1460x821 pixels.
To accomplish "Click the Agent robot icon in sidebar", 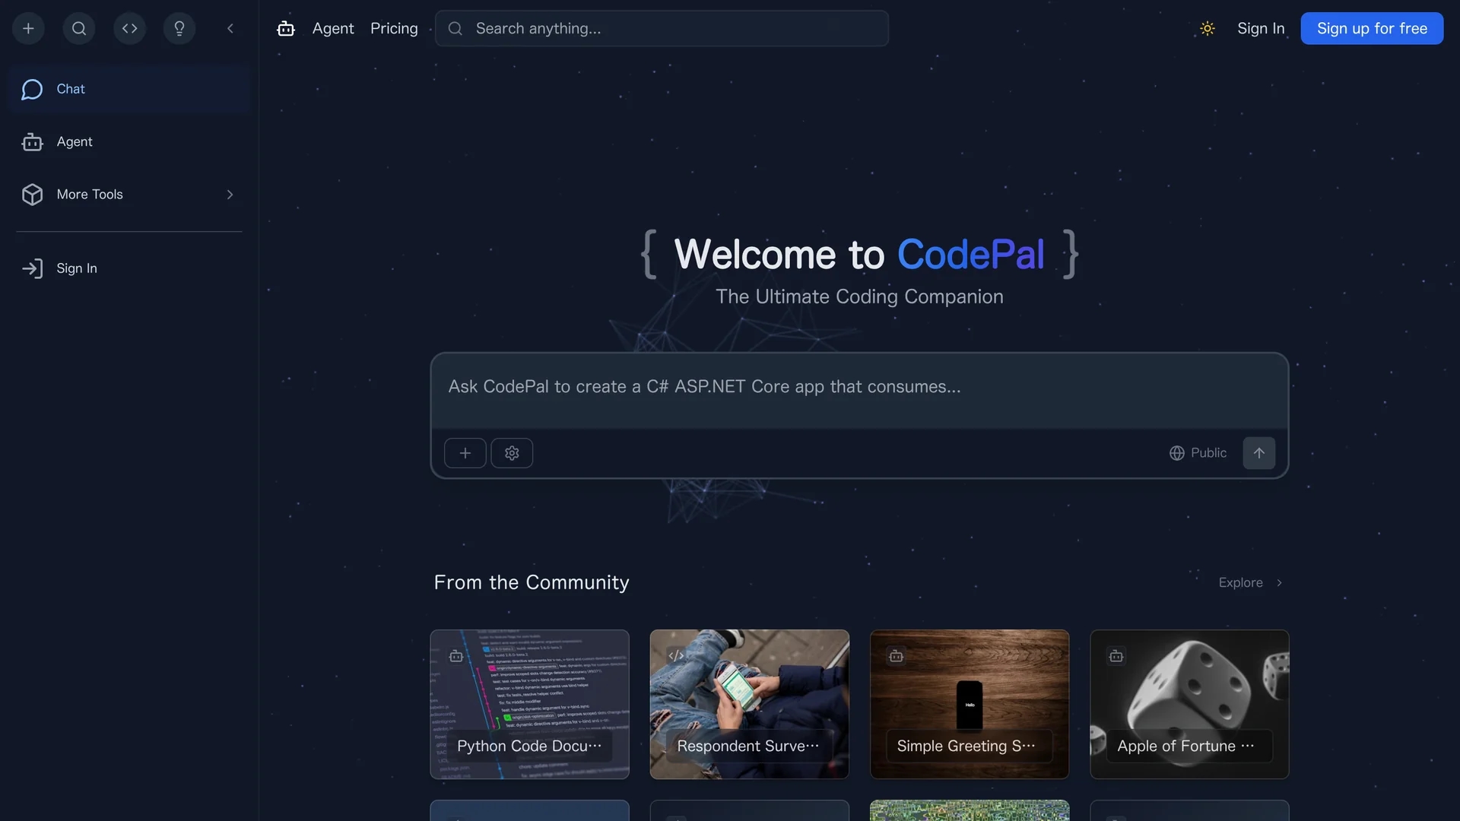I will coord(32,142).
